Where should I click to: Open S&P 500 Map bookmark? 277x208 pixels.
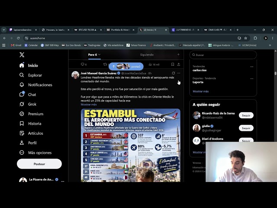tap(50, 45)
